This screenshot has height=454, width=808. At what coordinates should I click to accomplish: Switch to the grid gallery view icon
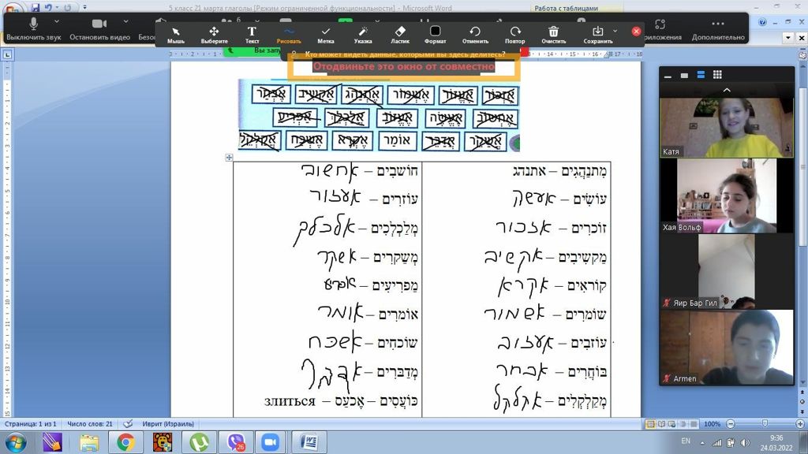[717, 75]
